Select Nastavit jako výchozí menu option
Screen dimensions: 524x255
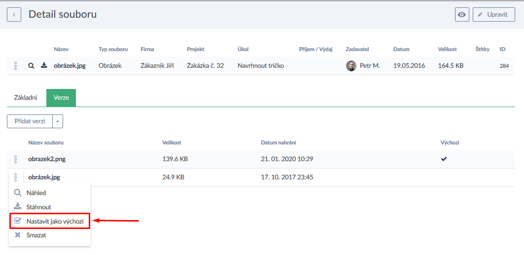pos(54,222)
